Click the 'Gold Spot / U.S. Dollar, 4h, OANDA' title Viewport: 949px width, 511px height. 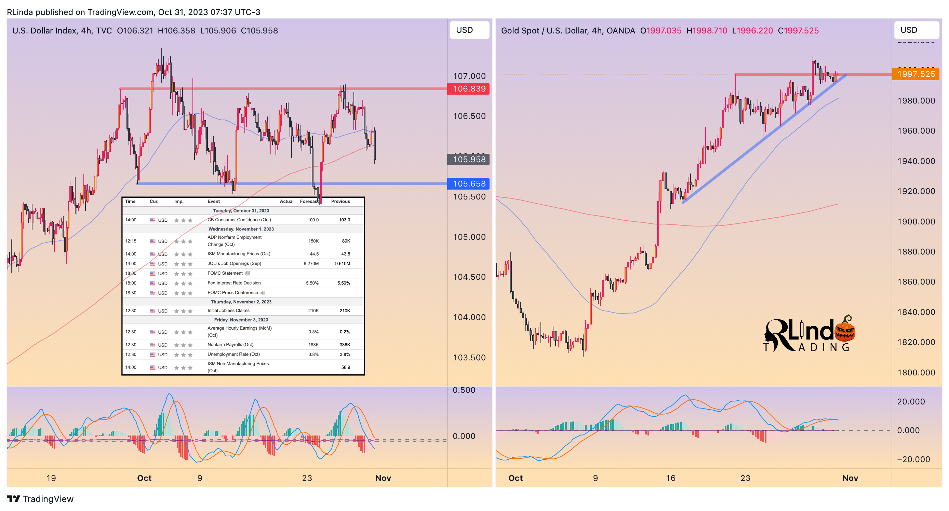[568, 30]
